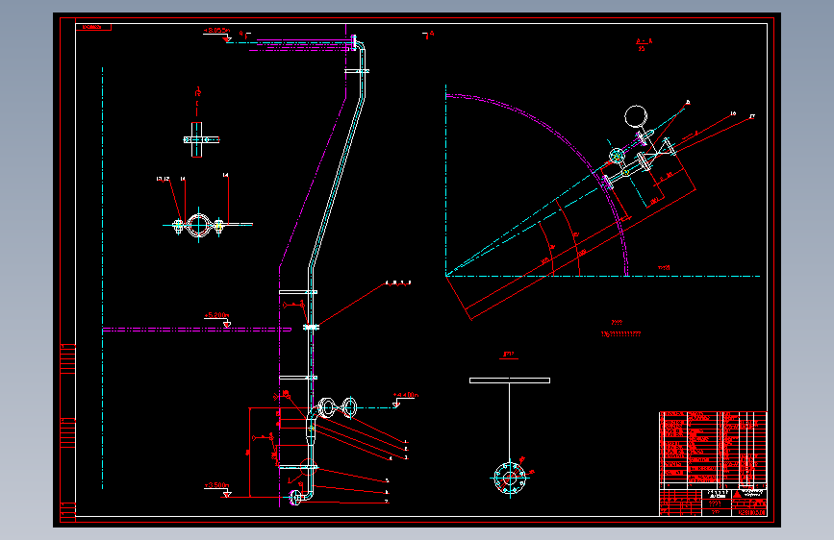This screenshot has height=540, width=834.
Task: Click leader callout number 5
Action: (x=387, y=480)
